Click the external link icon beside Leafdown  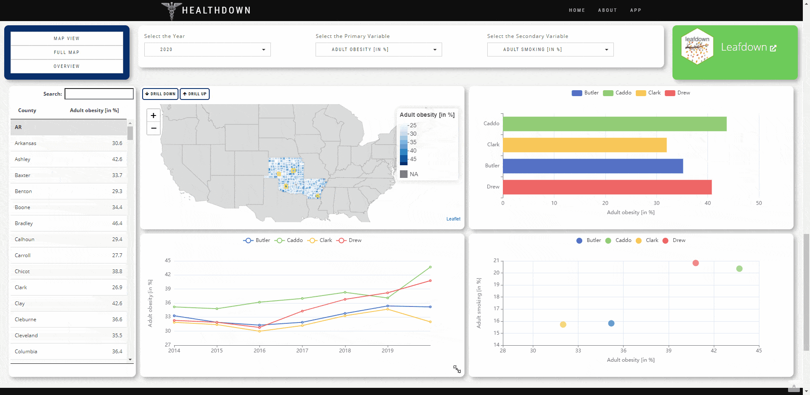[x=773, y=48]
